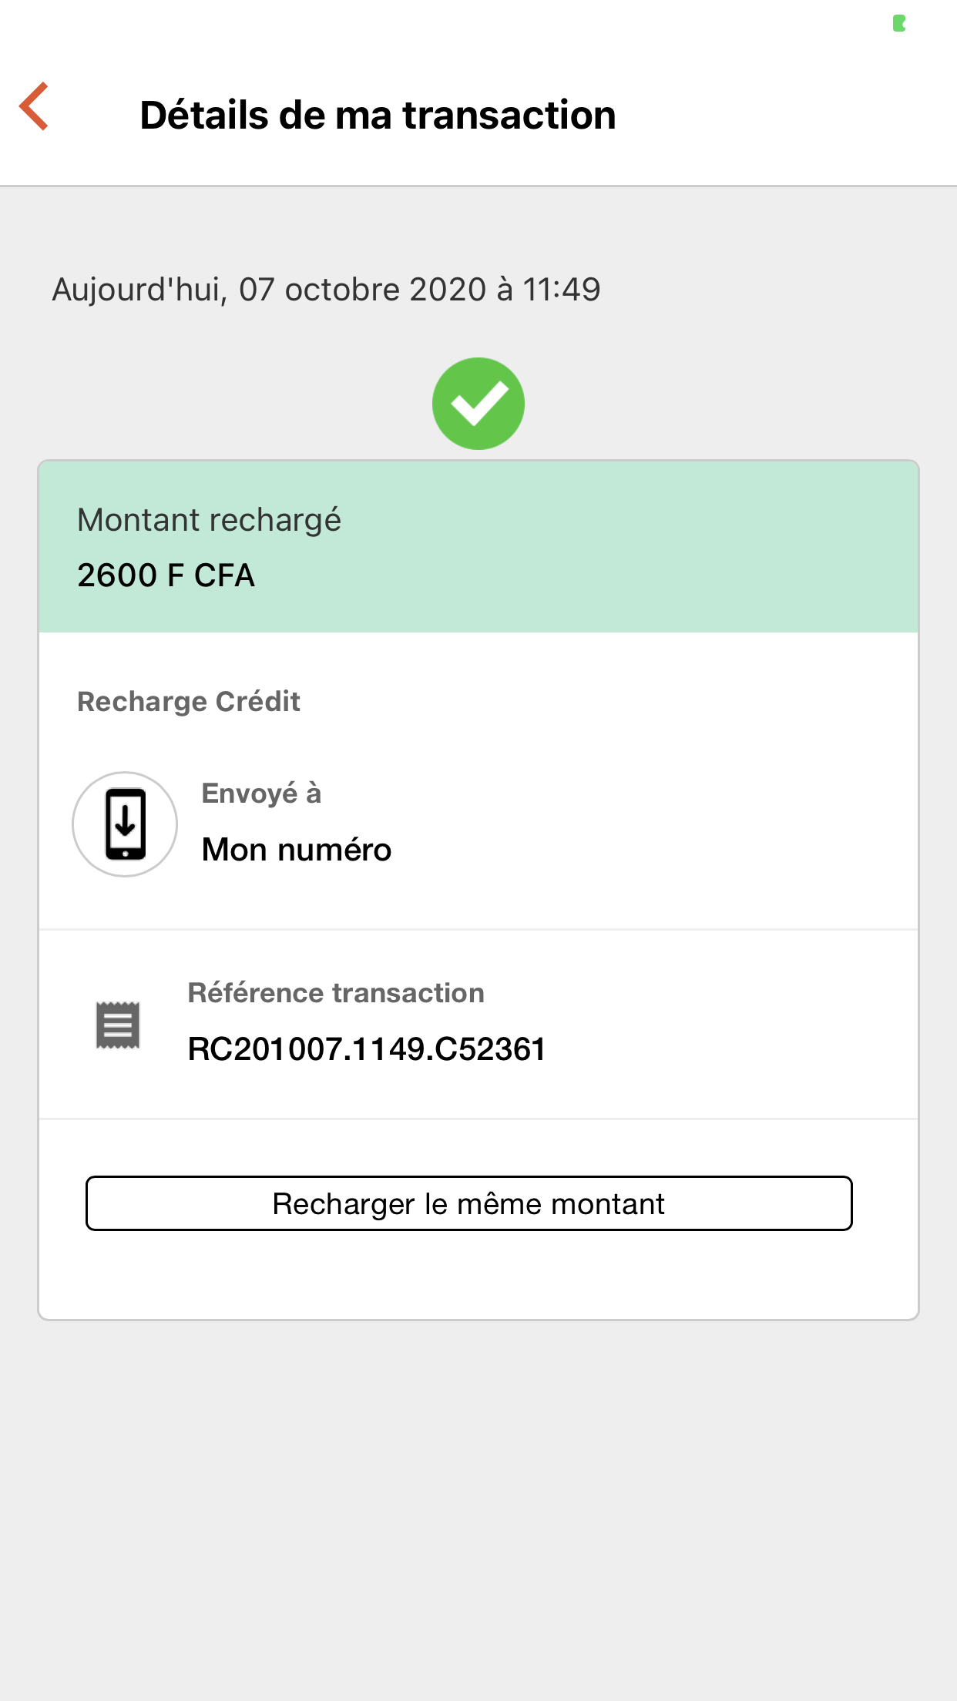The width and height of the screenshot is (957, 1701).
Task: Tap the Mon numéro recipient text
Action: click(x=297, y=850)
